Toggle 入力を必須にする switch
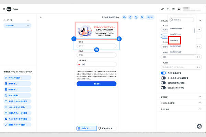The height and width of the screenshot is (137, 206). tap(163, 73)
